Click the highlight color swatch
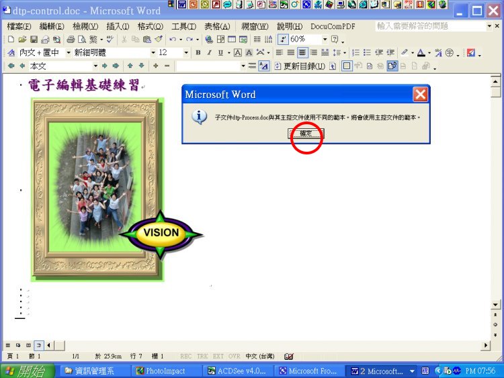 click(x=405, y=52)
